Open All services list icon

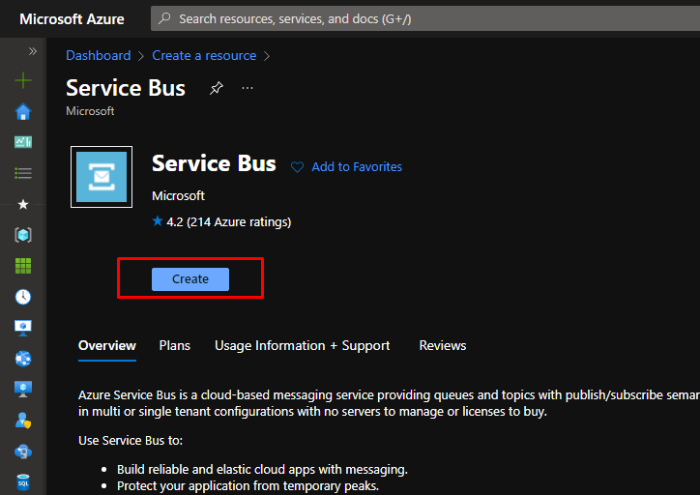[23, 173]
